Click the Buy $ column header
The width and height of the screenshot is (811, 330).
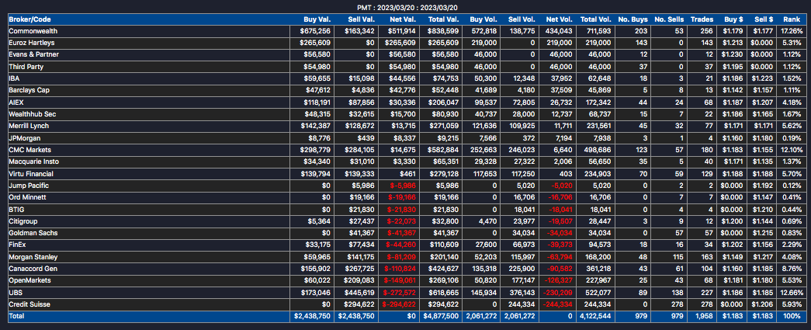[x=734, y=19]
